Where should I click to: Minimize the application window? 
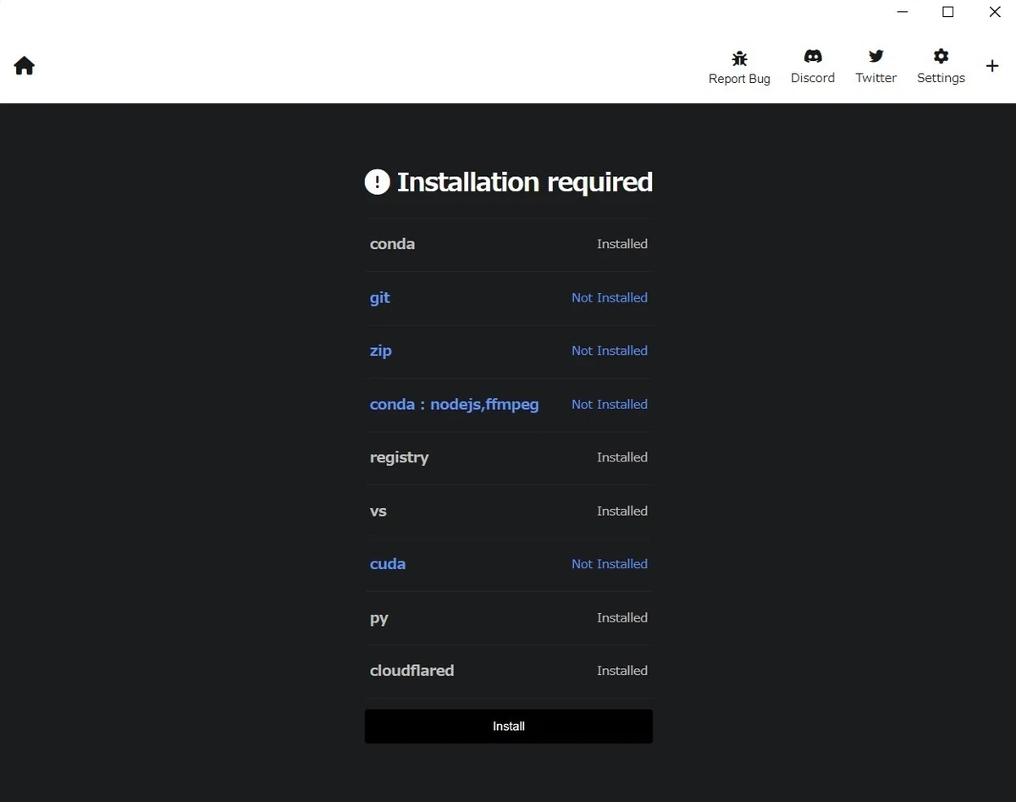point(903,12)
